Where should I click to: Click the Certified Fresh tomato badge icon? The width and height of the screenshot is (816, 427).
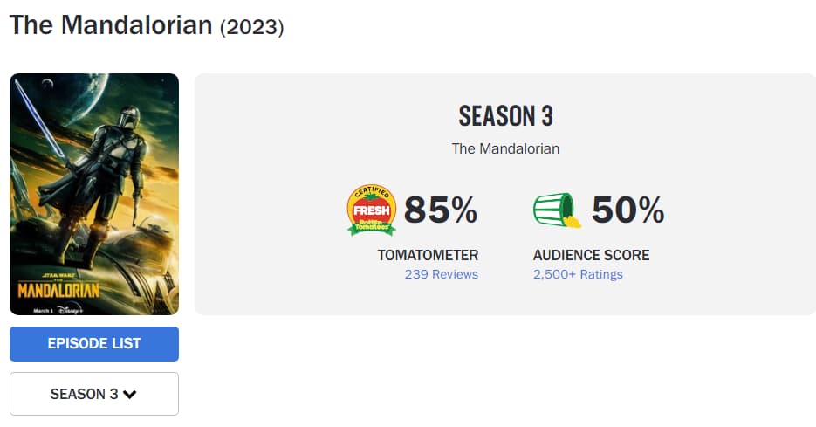pos(372,210)
